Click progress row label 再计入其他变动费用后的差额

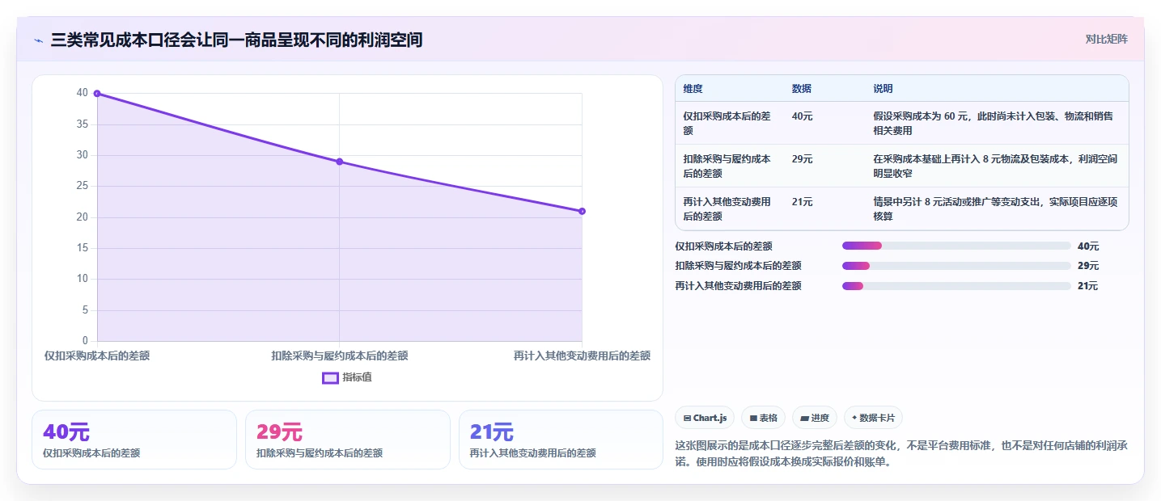pyautogui.click(x=738, y=286)
